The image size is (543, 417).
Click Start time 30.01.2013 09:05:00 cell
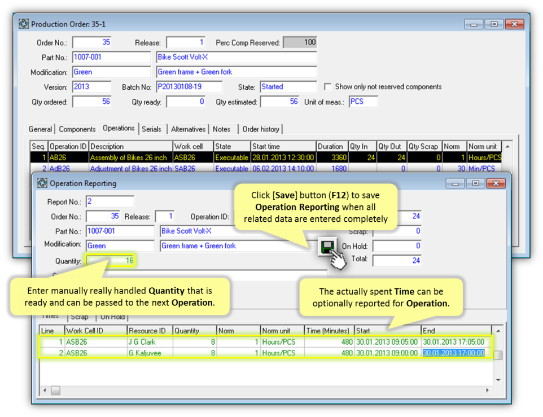pos(387,342)
